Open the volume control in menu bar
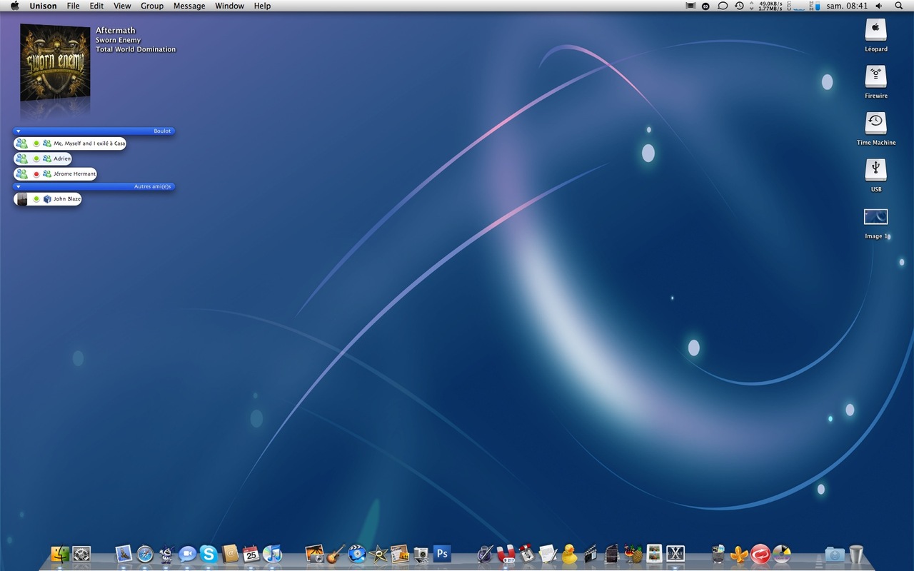 [x=878, y=6]
